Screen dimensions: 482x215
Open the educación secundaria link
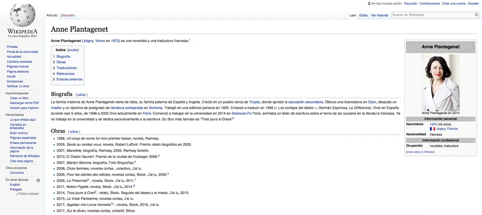306,102
